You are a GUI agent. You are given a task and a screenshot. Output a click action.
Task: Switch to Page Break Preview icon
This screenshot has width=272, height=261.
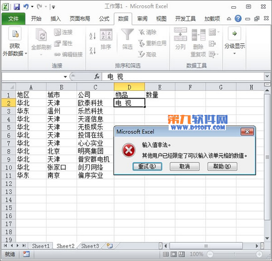click(182, 254)
